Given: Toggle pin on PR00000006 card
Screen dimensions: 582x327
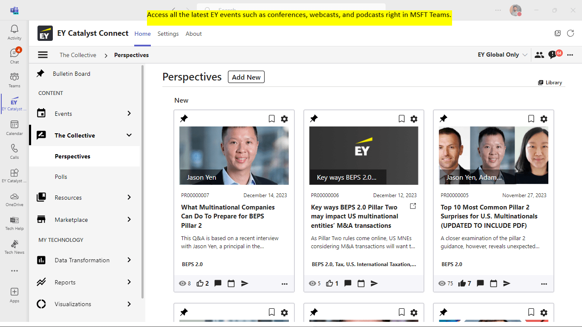Looking at the screenshot, I should pyautogui.click(x=314, y=118).
